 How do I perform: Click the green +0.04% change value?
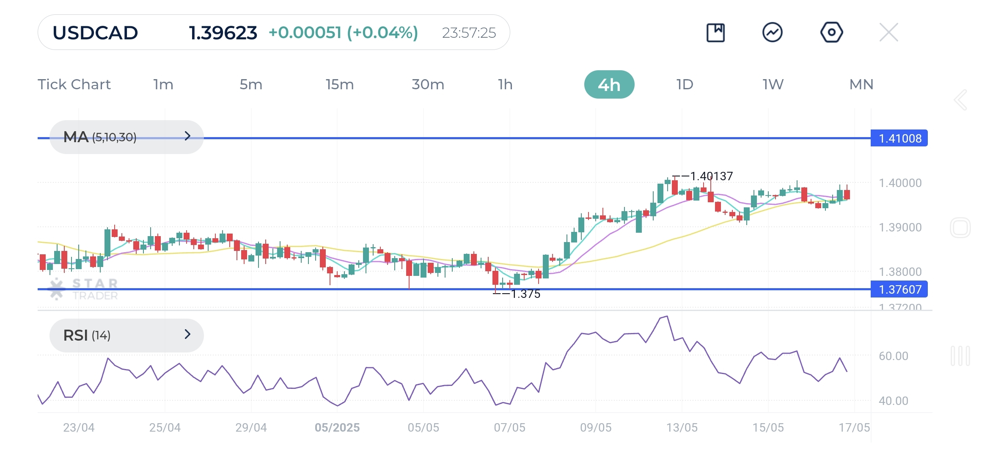pyautogui.click(x=382, y=32)
